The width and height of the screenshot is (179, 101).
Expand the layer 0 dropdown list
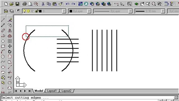click(x=64, y=11)
